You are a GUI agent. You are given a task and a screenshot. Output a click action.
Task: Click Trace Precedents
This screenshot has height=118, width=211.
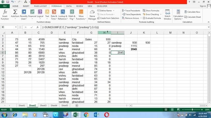tap(131, 10)
